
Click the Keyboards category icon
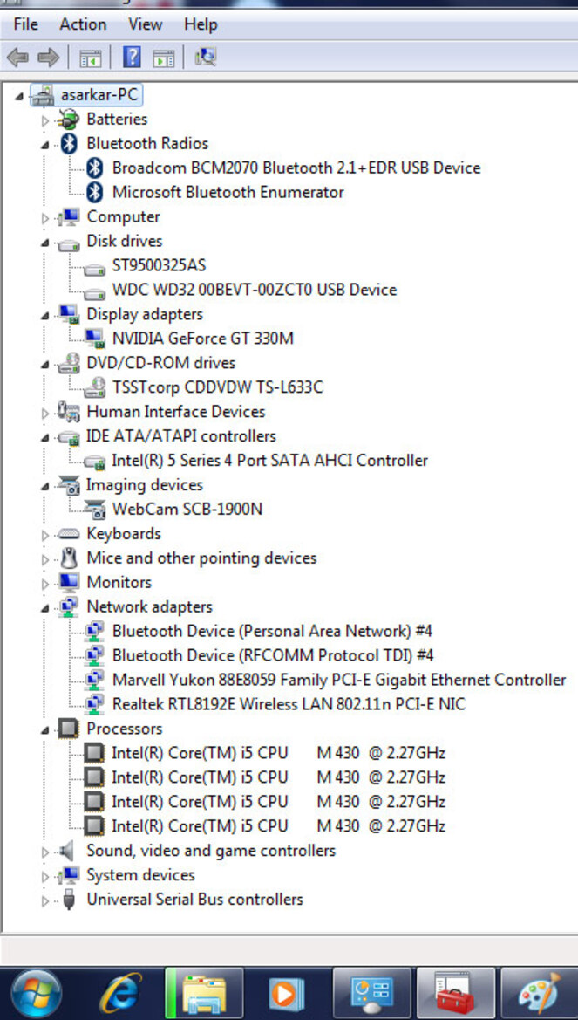tap(68, 534)
